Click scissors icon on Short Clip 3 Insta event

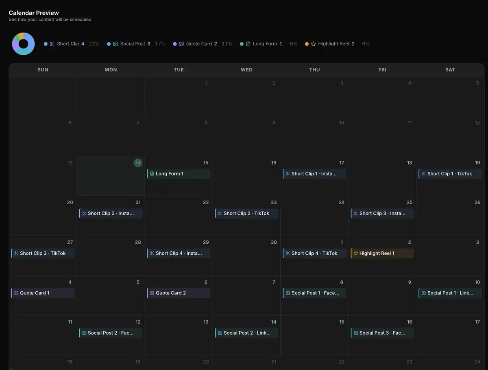coord(356,214)
